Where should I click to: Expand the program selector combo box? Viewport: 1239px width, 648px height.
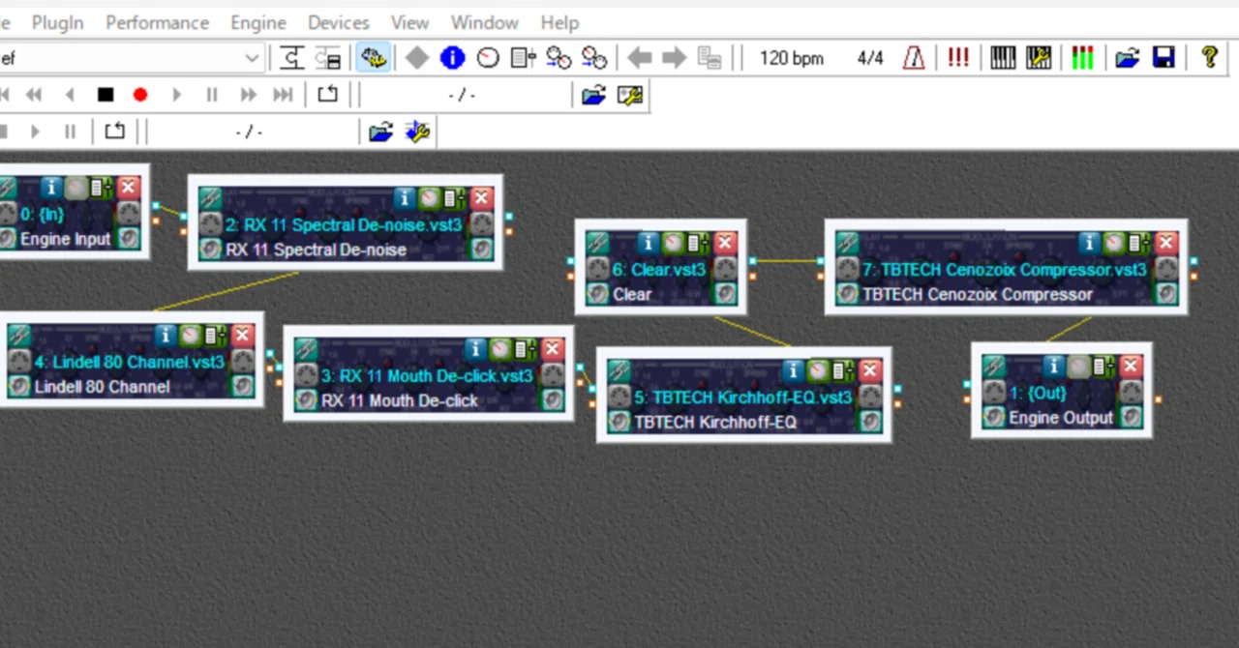(252, 58)
